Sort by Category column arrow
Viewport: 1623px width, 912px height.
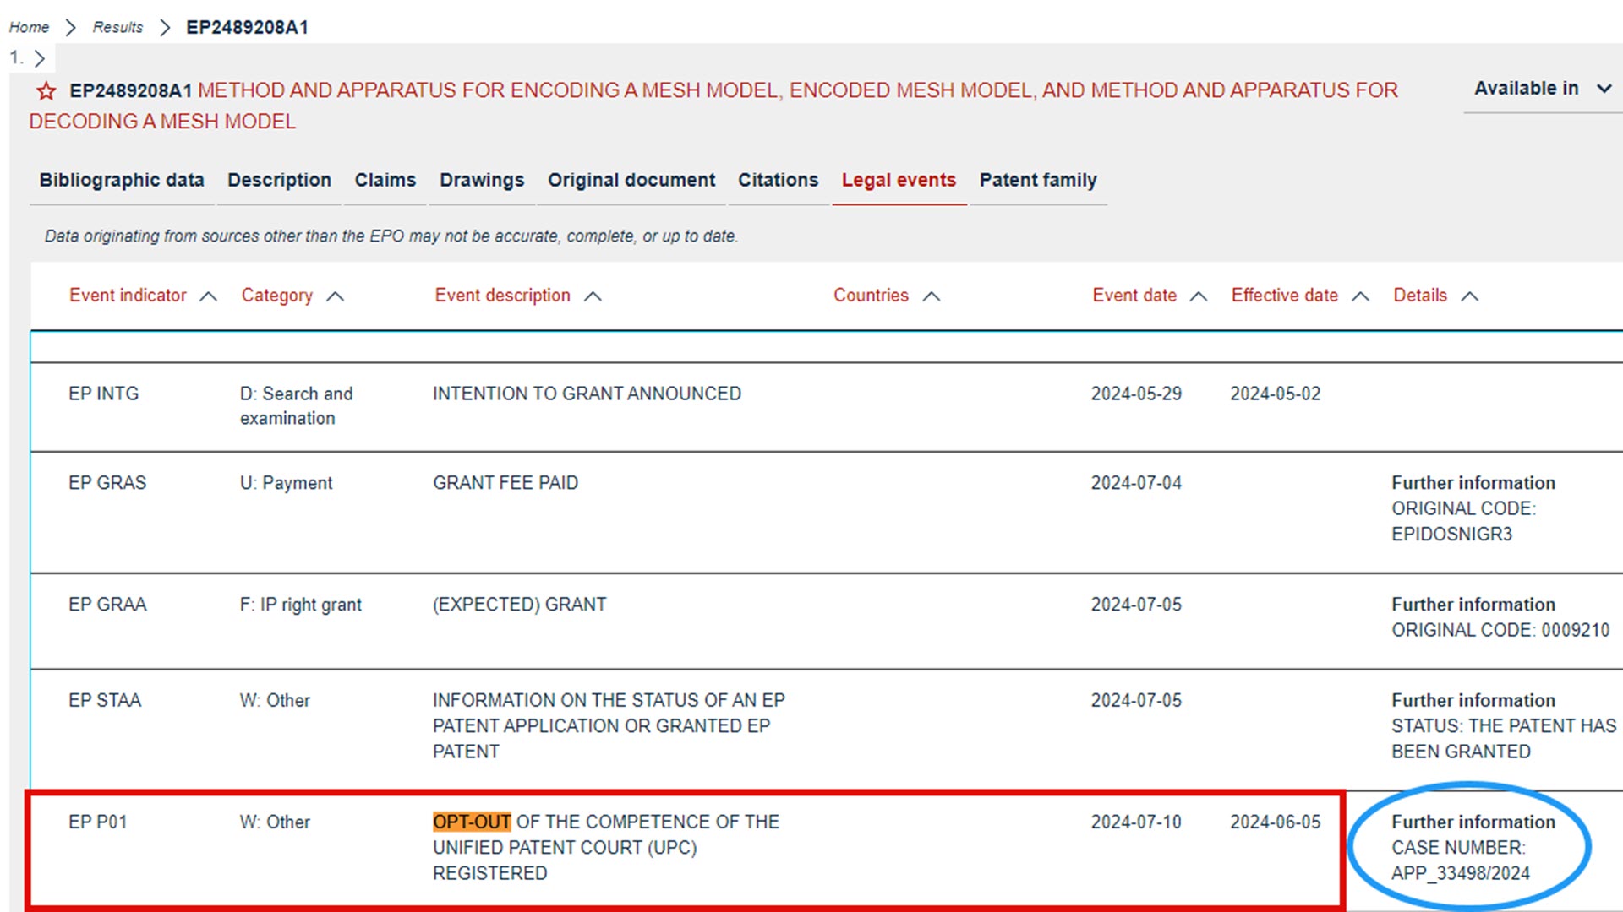[x=335, y=296]
